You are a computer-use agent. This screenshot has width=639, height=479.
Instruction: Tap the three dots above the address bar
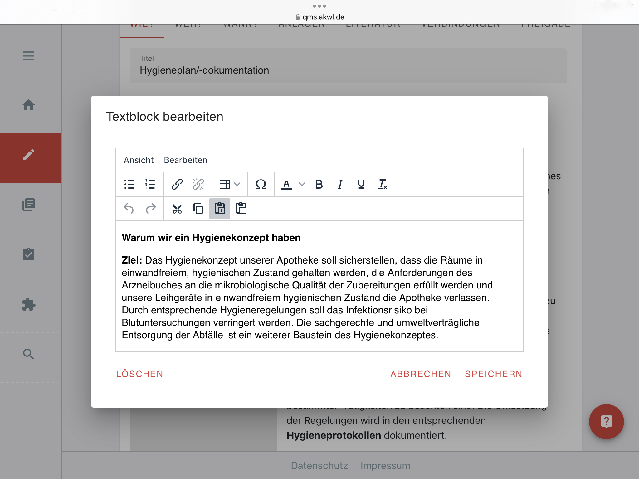coord(319,6)
